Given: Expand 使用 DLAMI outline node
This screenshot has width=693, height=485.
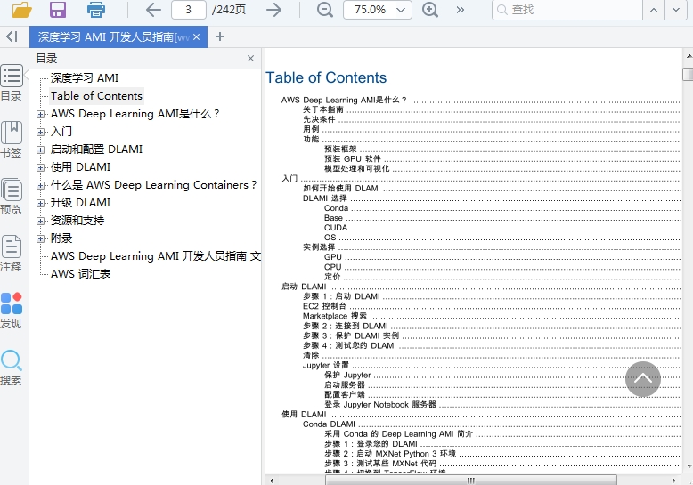Looking at the screenshot, I should (x=40, y=167).
